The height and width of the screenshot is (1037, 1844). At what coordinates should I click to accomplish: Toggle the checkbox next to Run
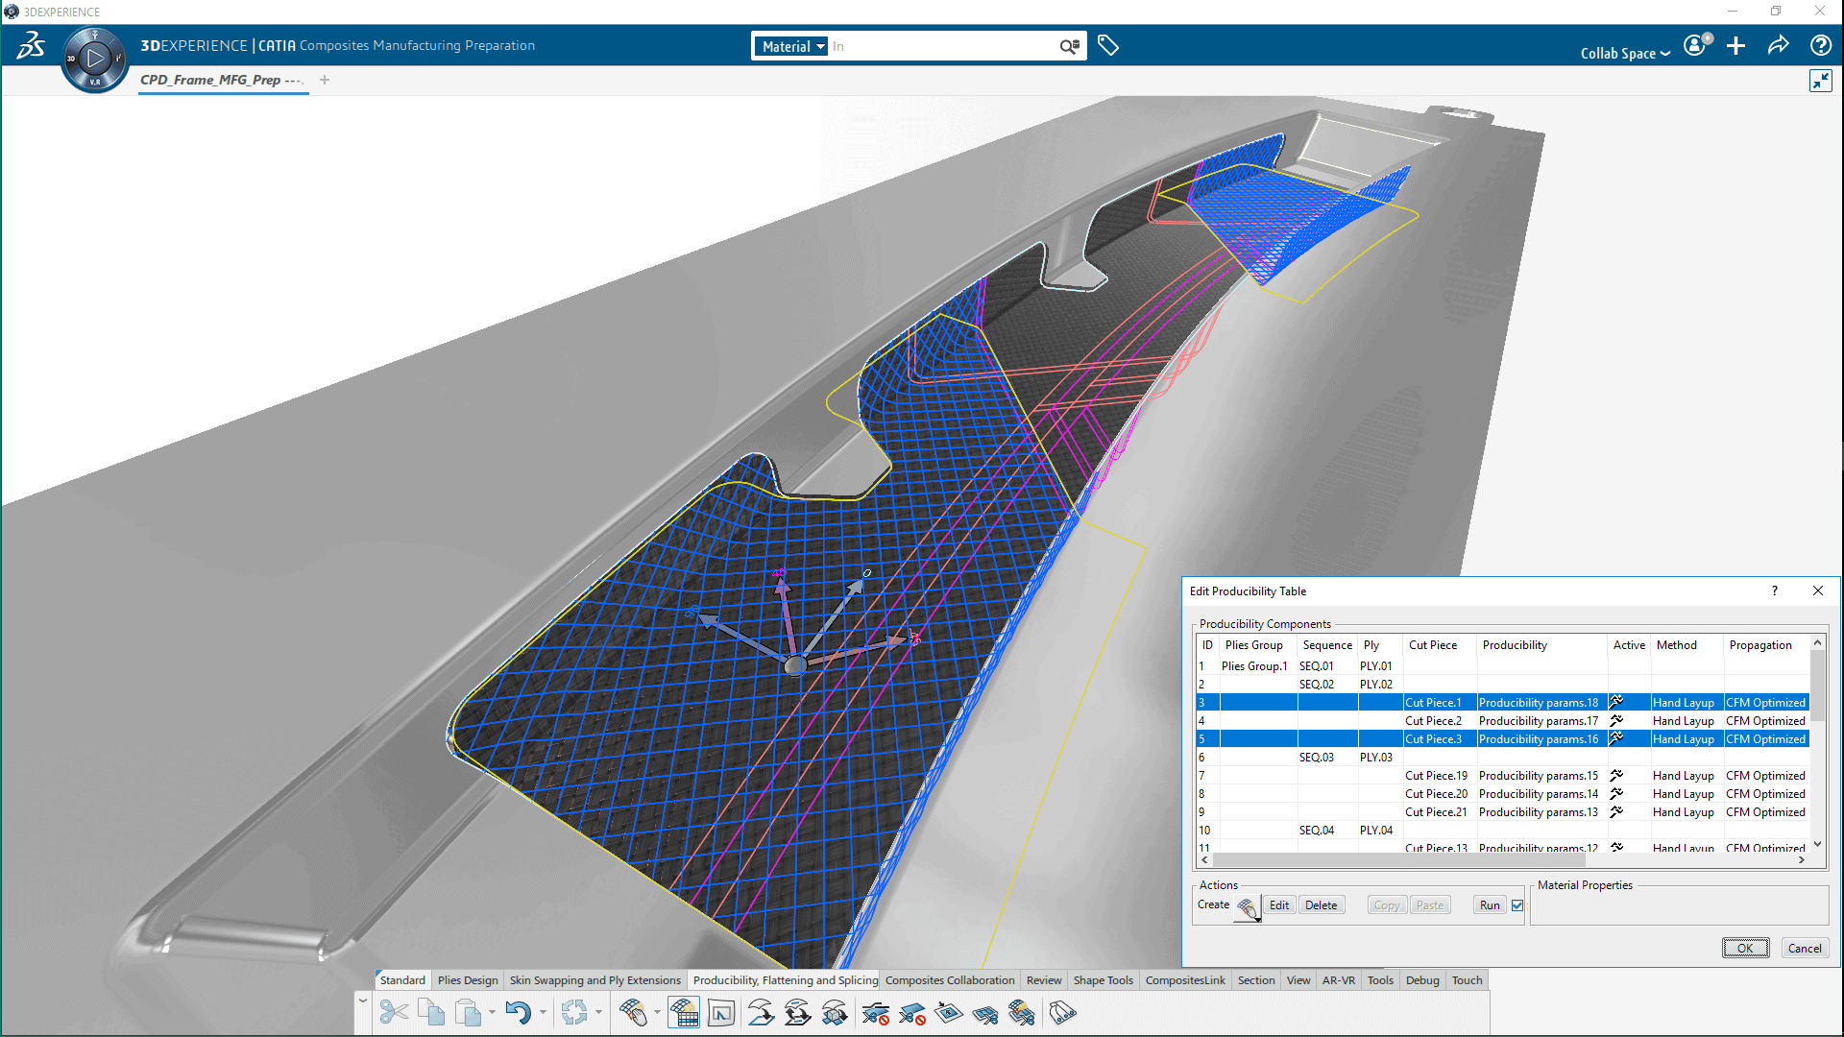pos(1517,905)
